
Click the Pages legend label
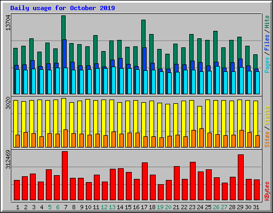267,65
